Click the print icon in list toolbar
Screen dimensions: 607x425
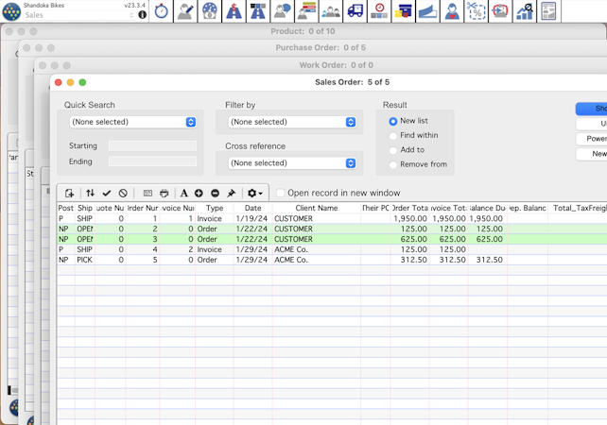[164, 193]
